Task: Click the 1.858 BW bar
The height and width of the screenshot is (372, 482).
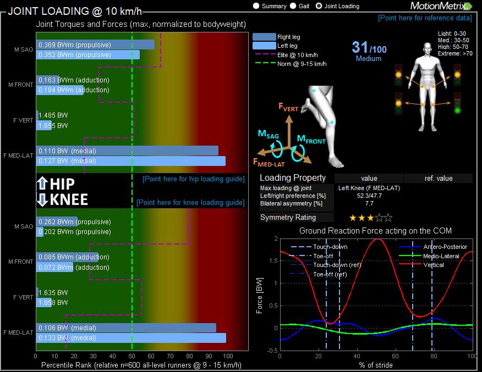Action: pyautogui.click(x=44, y=303)
